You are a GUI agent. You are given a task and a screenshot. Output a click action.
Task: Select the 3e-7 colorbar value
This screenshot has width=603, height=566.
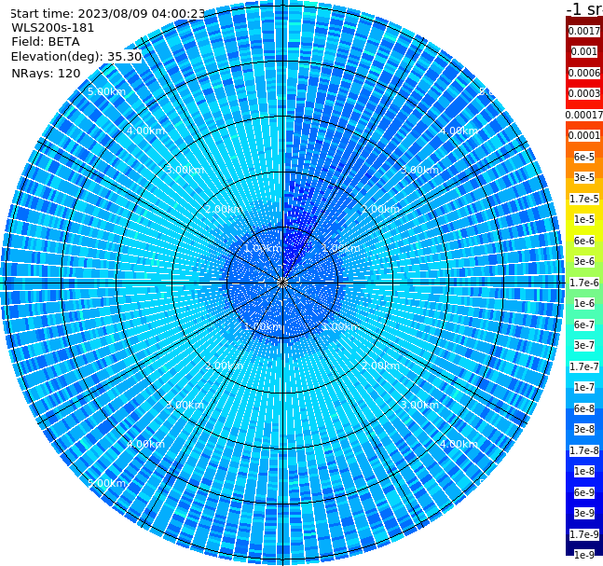[x=584, y=345]
